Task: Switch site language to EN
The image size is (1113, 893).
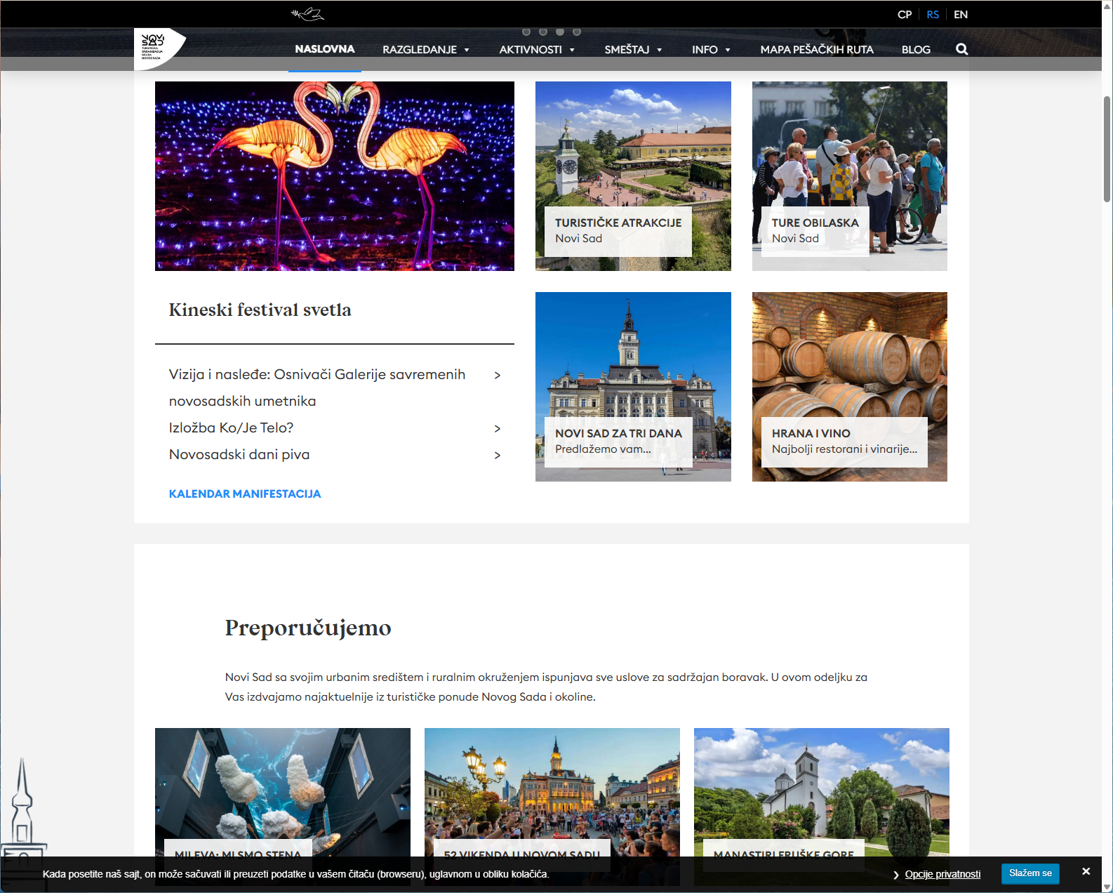Action: point(961,15)
